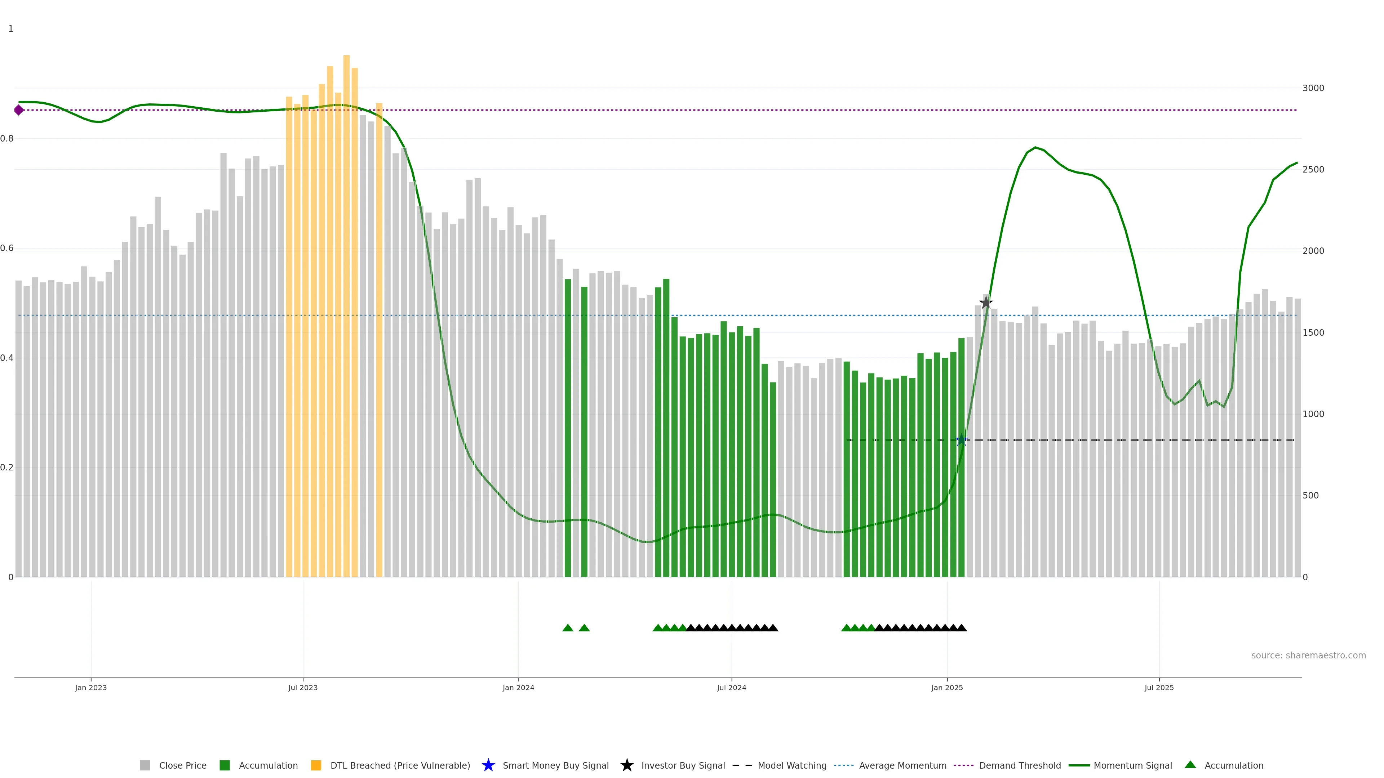Click the black star icon in legend

626,765
